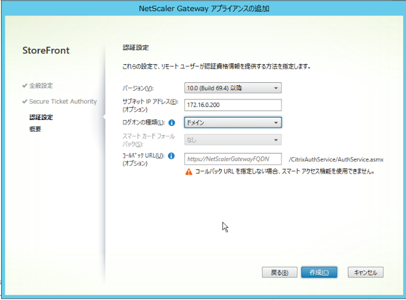Open the スマートカード フォールバック dropdown showing なし
This screenshot has width=406, height=300.
coord(233,140)
